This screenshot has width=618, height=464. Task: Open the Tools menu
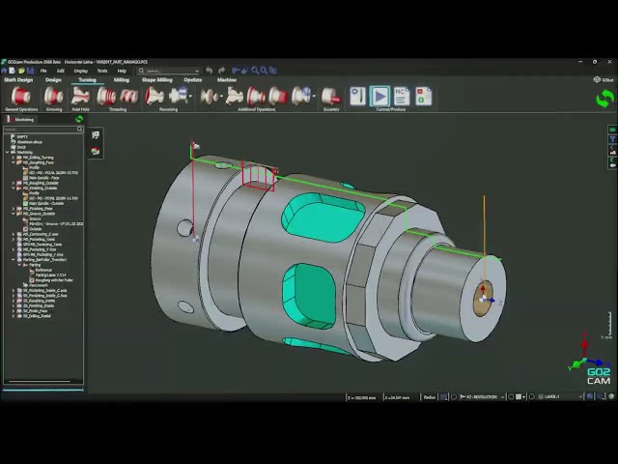102,71
